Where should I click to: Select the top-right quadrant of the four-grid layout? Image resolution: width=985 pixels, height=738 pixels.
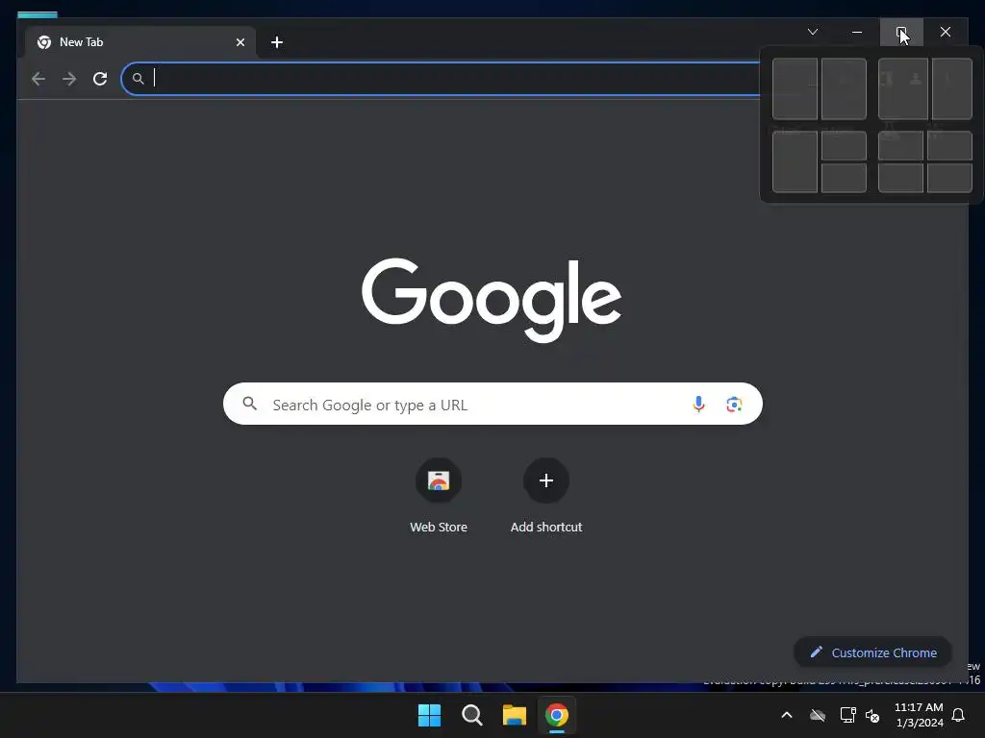(x=949, y=146)
